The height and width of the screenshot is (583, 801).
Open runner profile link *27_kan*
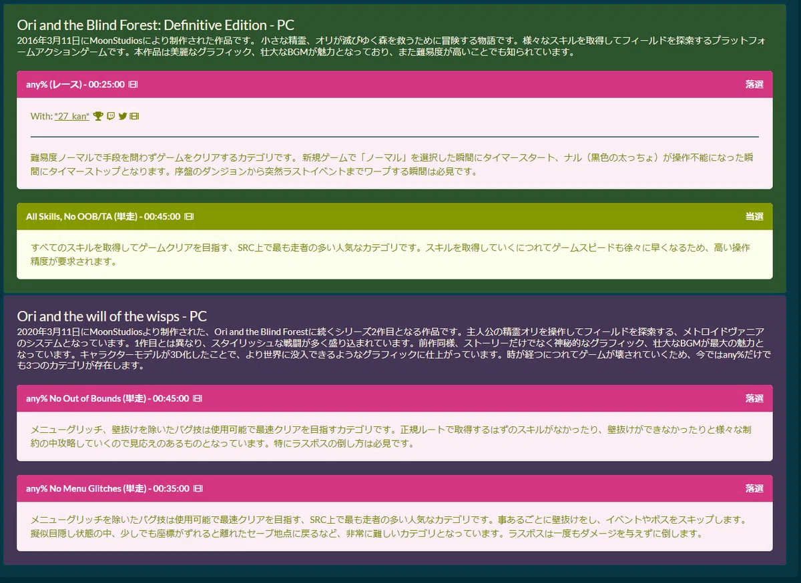click(72, 116)
